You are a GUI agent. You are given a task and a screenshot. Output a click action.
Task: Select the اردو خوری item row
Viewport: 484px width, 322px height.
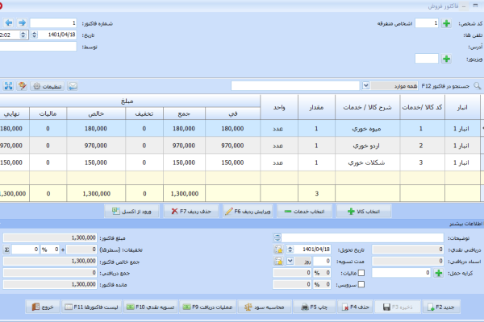coord(240,146)
